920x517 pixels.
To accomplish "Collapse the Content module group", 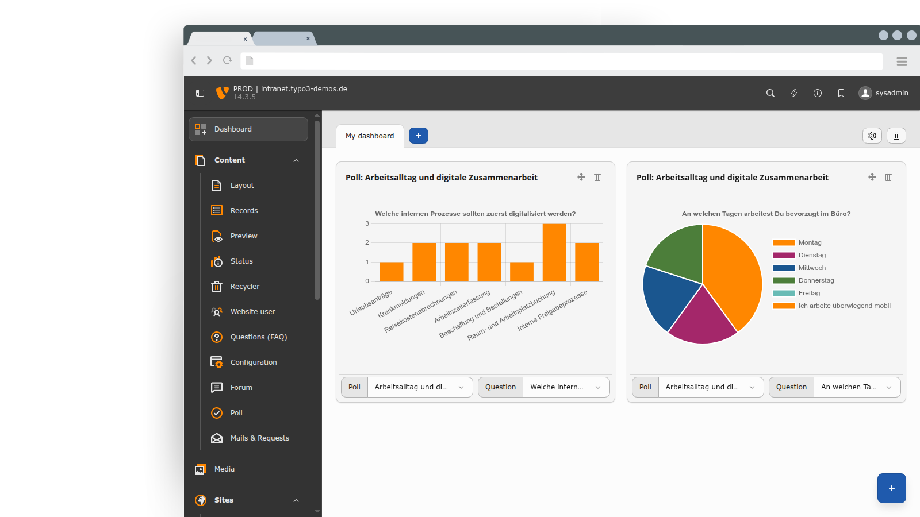I will point(296,160).
